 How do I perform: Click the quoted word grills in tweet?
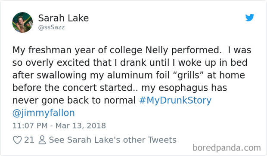(188, 75)
